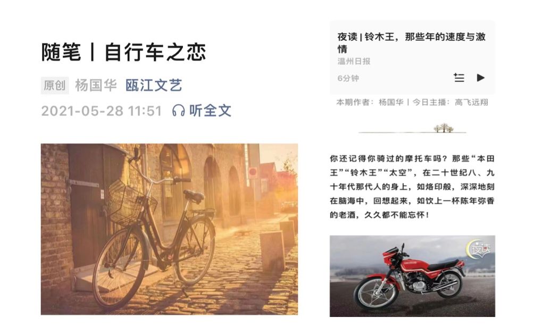550x334 pixels.
Task: Click the bicycle basket in the photo
Action: click(x=130, y=203)
